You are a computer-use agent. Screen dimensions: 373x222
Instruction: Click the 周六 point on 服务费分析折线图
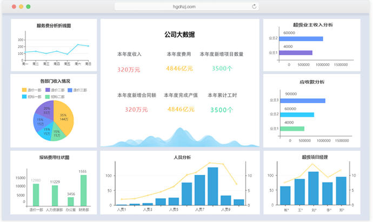[78, 45]
